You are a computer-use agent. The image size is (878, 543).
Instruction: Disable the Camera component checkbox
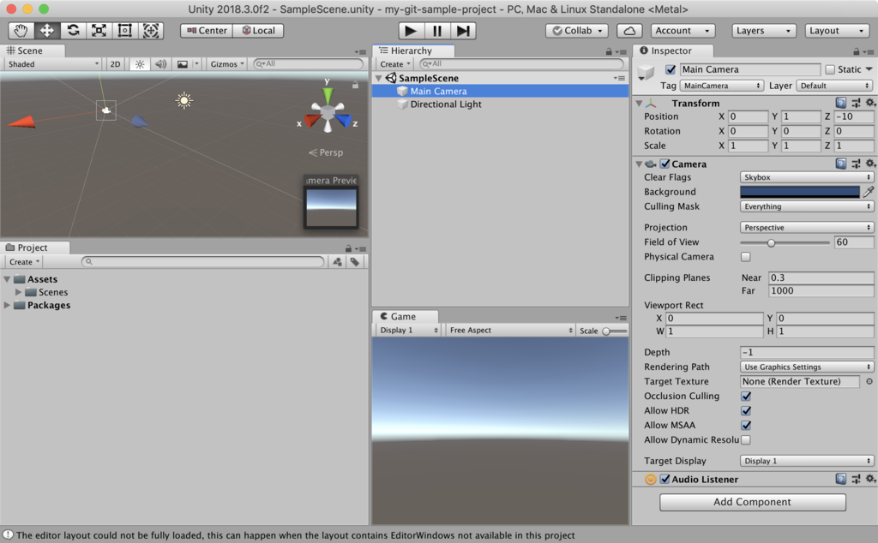pos(665,164)
